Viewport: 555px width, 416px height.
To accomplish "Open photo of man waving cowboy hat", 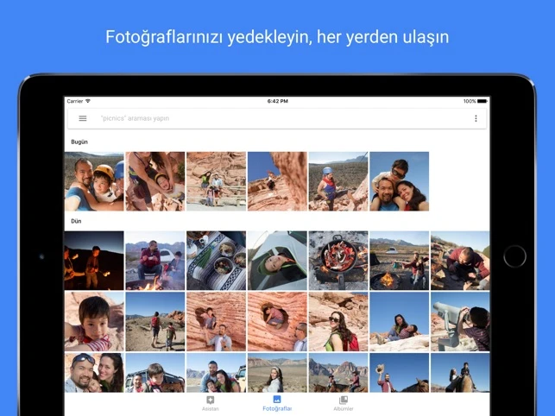I will click(x=400, y=373).
